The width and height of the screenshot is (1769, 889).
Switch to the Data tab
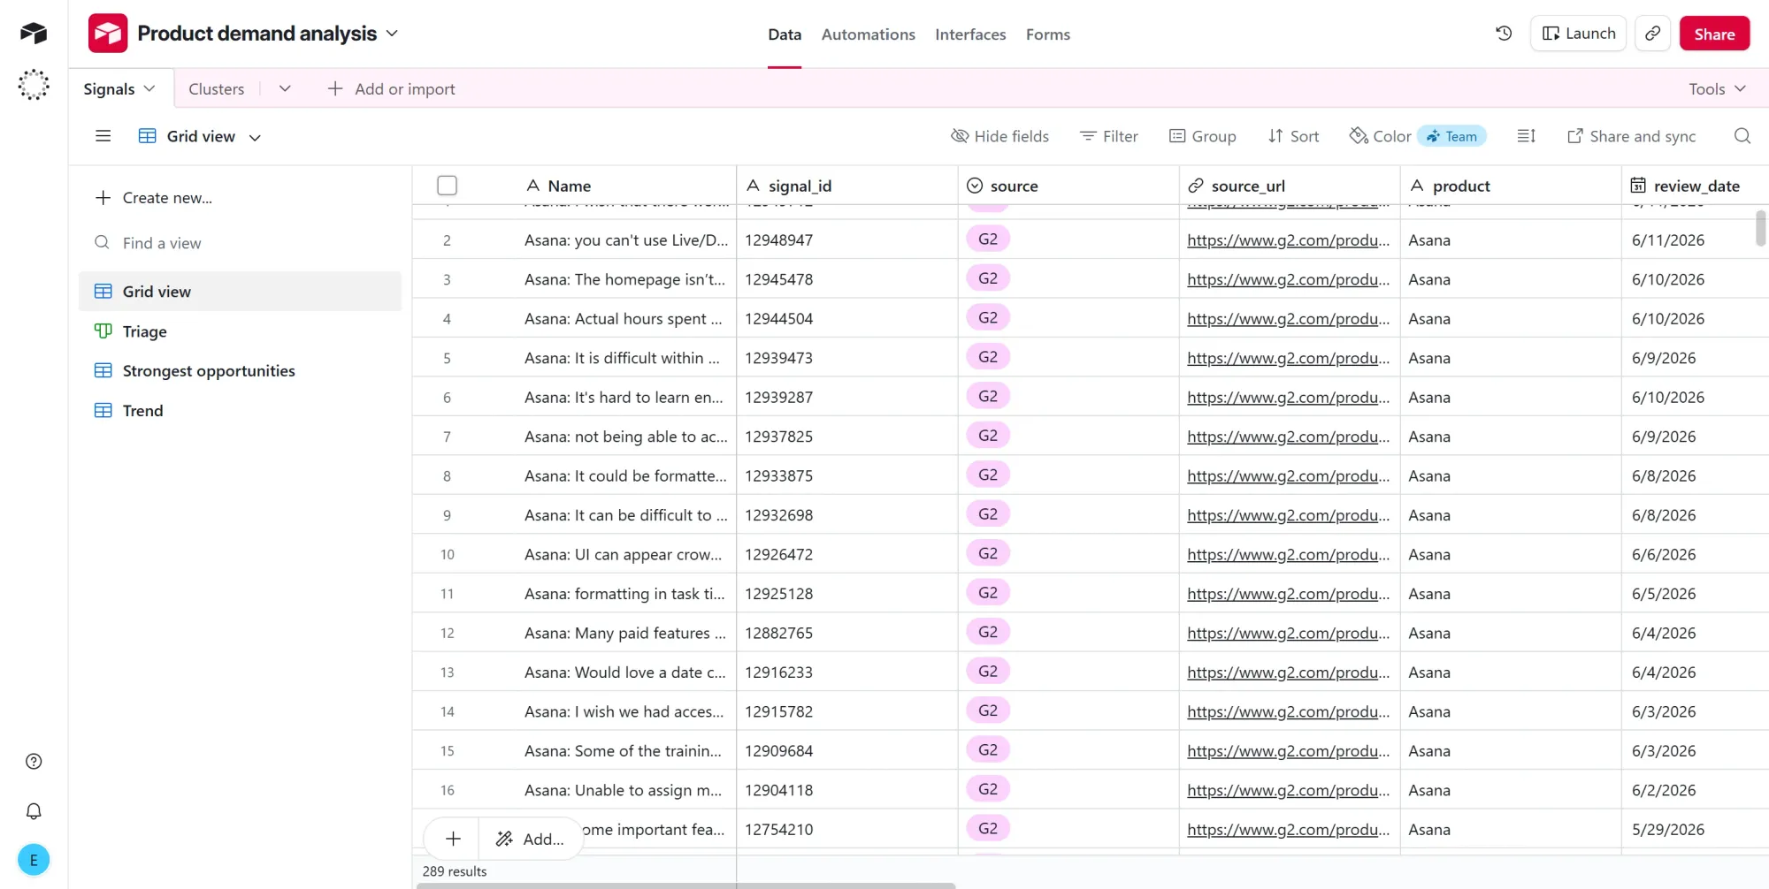[x=785, y=34]
